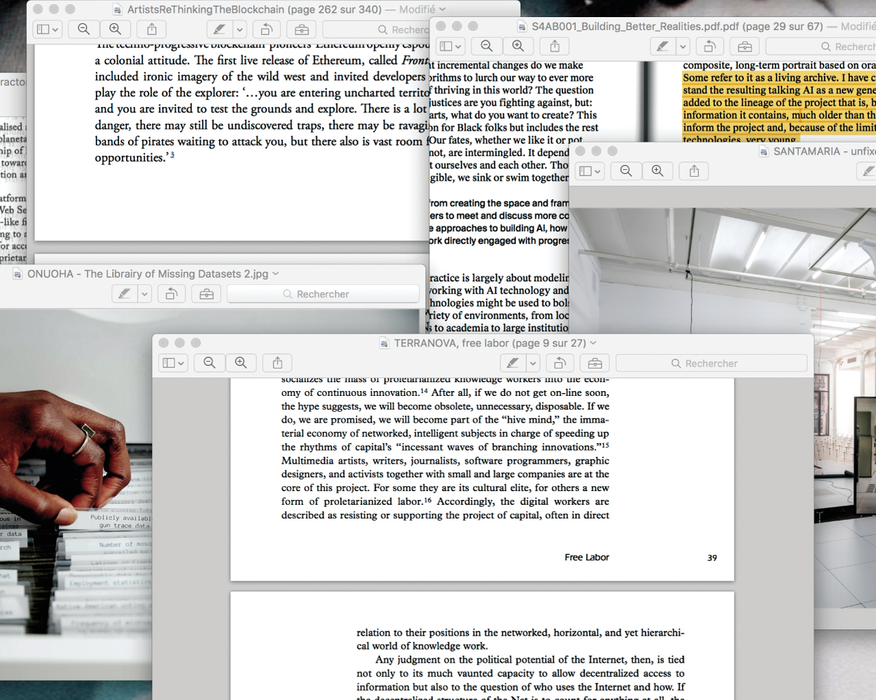The width and height of the screenshot is (876, 700).
Task: Click the 'Free Labor' footer text in TERRANOVA page
Action: pos(587,558)
